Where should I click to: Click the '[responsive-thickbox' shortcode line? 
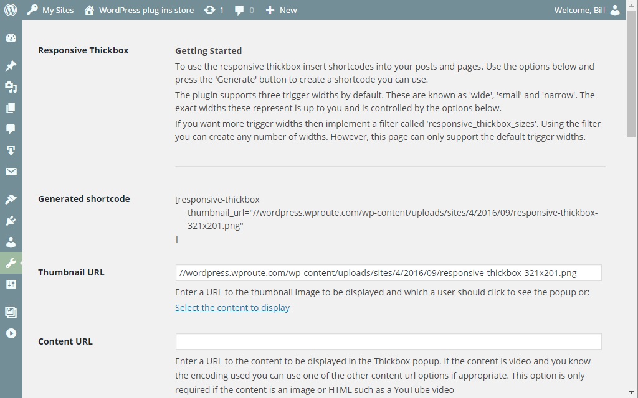[217, 200]
